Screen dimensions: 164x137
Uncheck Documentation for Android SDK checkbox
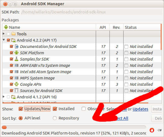click(12, 47)
